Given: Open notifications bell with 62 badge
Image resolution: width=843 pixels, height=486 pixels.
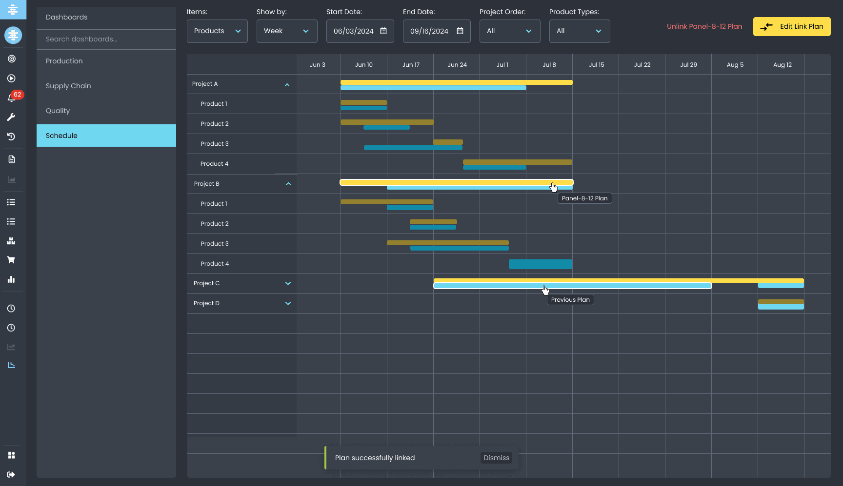Looking at the screenshot, I should tap(12, 98).
